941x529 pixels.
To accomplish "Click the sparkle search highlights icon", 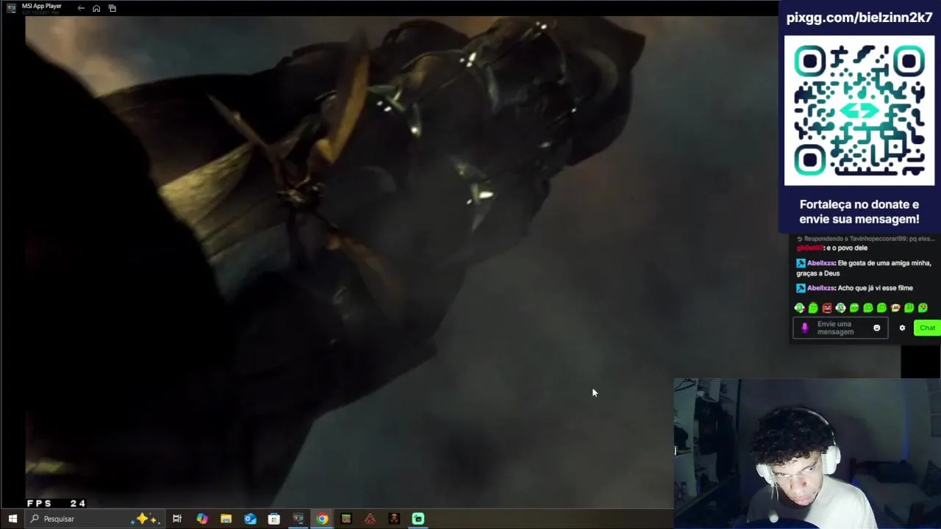I will (x=145, y=519).
